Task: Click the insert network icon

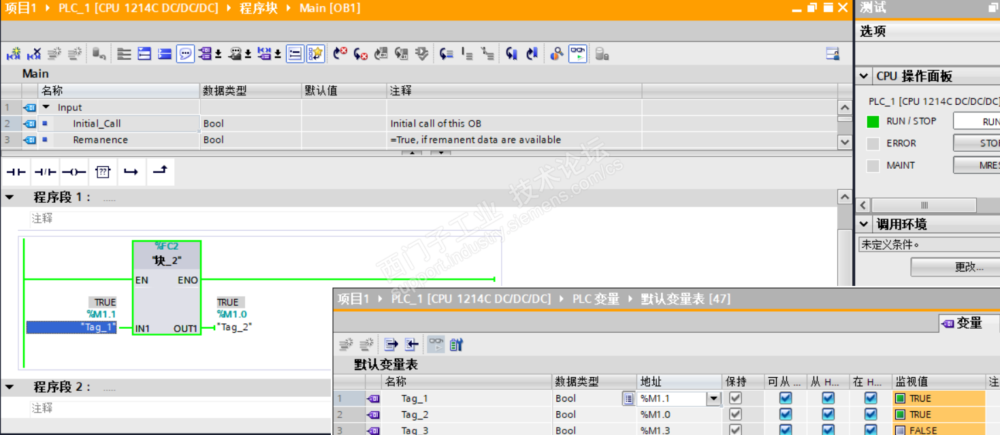Action: (x=13, y=54)
